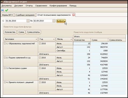
Task: Select the cell with quantity 156
Action: [x=82, y=65]
